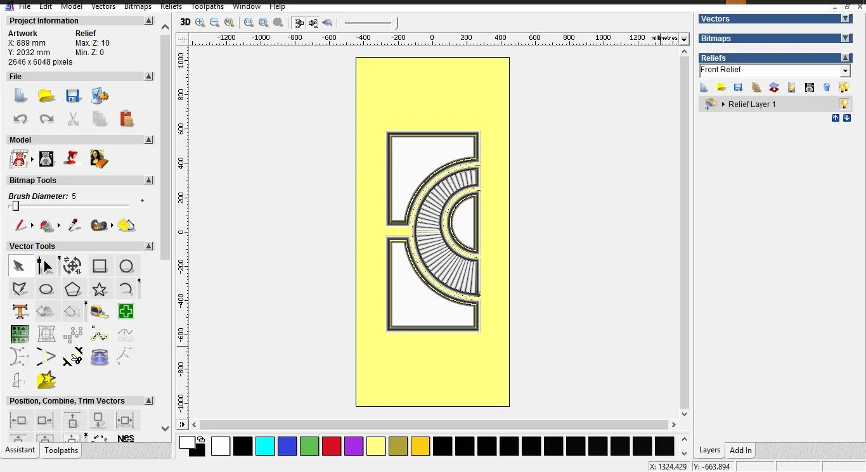Toggle all relief layers visibility bulbs
This screenshot has width=866, height=472.
[844, 87]
